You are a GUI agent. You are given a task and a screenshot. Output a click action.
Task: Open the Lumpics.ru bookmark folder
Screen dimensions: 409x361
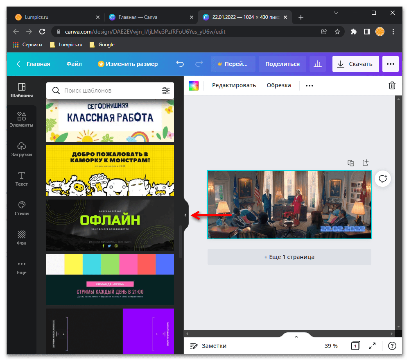66,45
